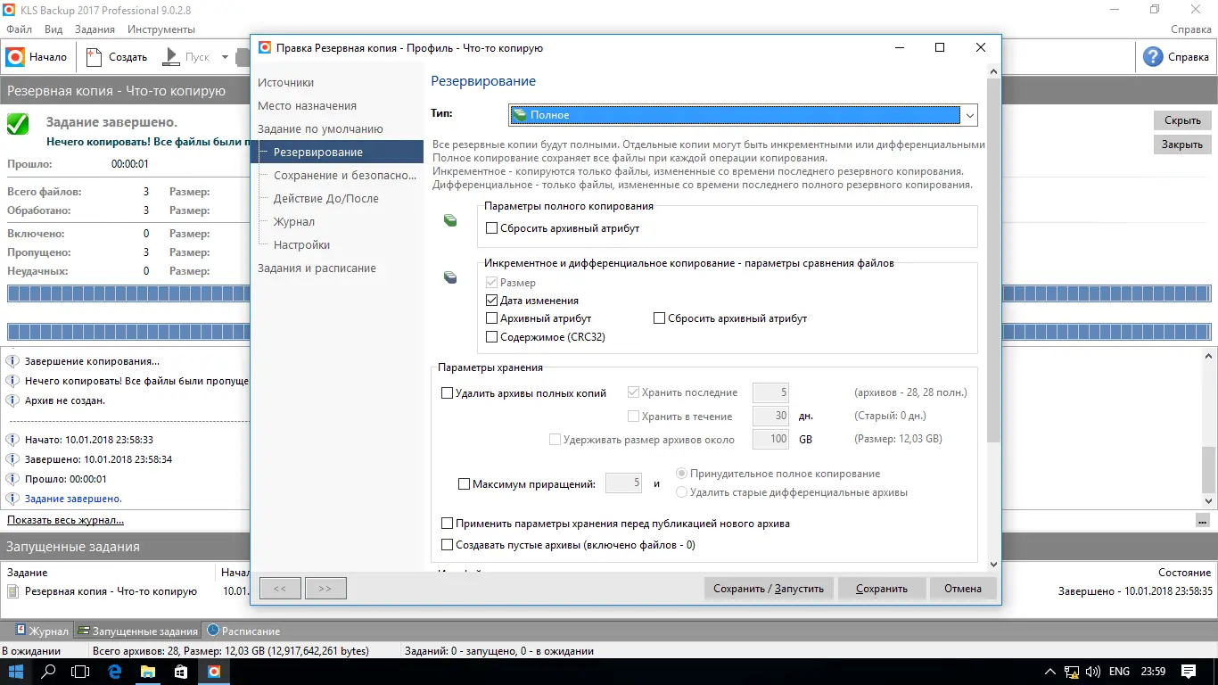Screen dimensions: 1218x685
Task: Open the Пуск dropdown arrow in toolbar
Action: coord(225,57)
